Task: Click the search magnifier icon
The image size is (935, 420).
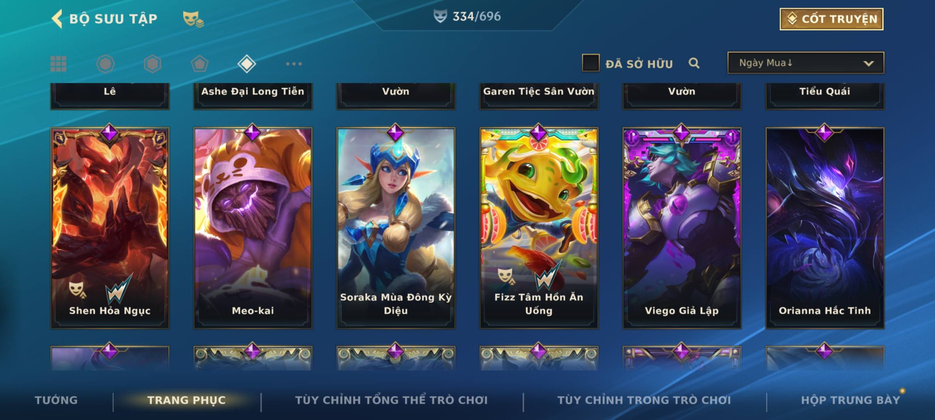Action: point(694,63)
